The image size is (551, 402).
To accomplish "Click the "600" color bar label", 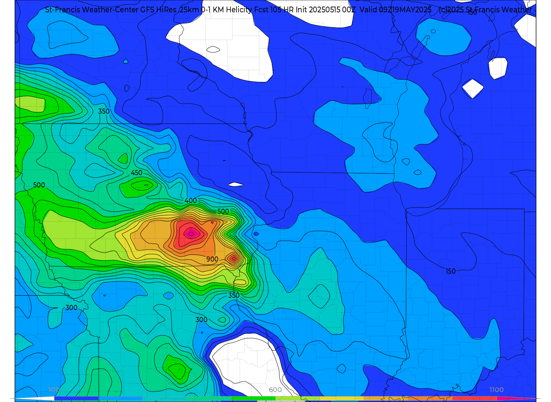I will [x=275, y=390].
